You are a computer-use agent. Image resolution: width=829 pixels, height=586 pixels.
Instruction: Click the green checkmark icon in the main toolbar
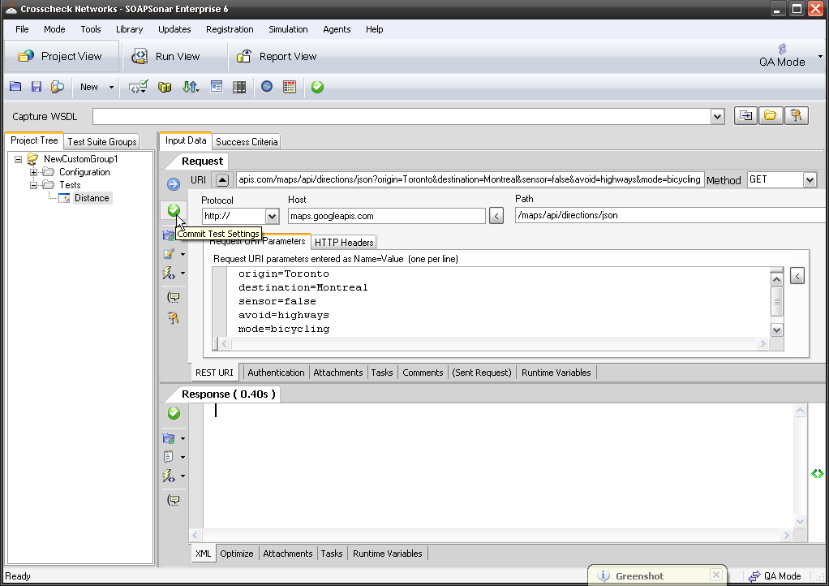click(317, 87)
